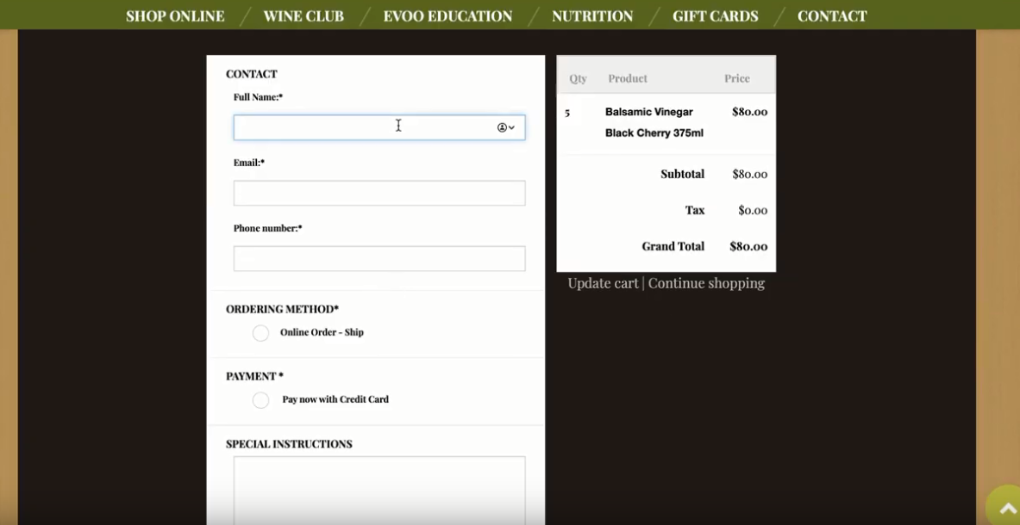Open the Shop Online menu
The image size is (1020, 525).
175,16
